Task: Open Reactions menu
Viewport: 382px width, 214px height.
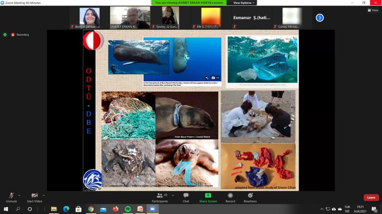Action: tap(250, 198)
